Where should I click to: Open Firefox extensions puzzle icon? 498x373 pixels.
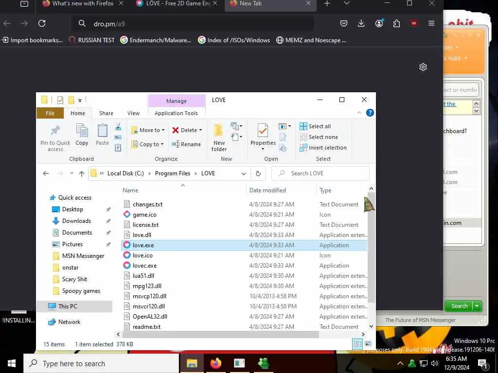coord(396,23)
